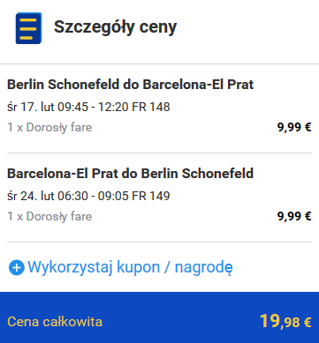319x343 pixels.
Task: Click the blue price details list icon
Action: coord(28,28)
